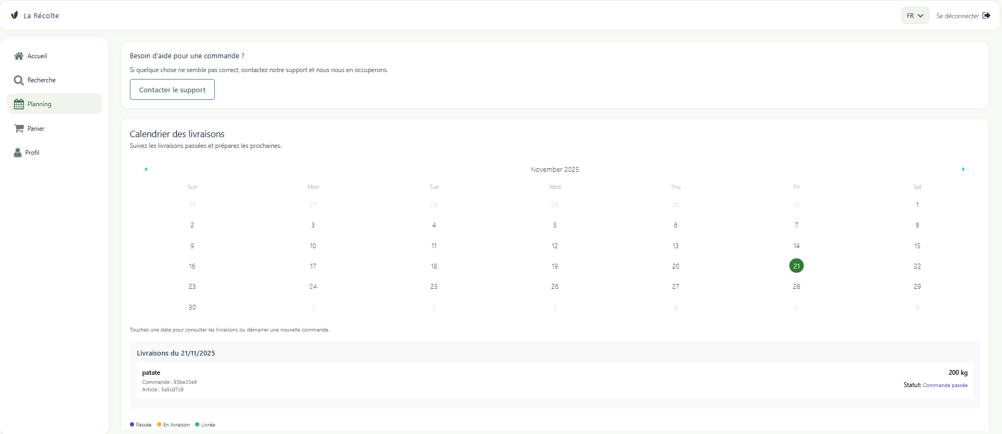The image size is (1002, 434).
Task: Select the Recherche menu item
Action: pyautogui.click(x=42, y=80)
